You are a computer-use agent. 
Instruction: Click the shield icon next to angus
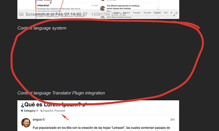pos(44,119)
